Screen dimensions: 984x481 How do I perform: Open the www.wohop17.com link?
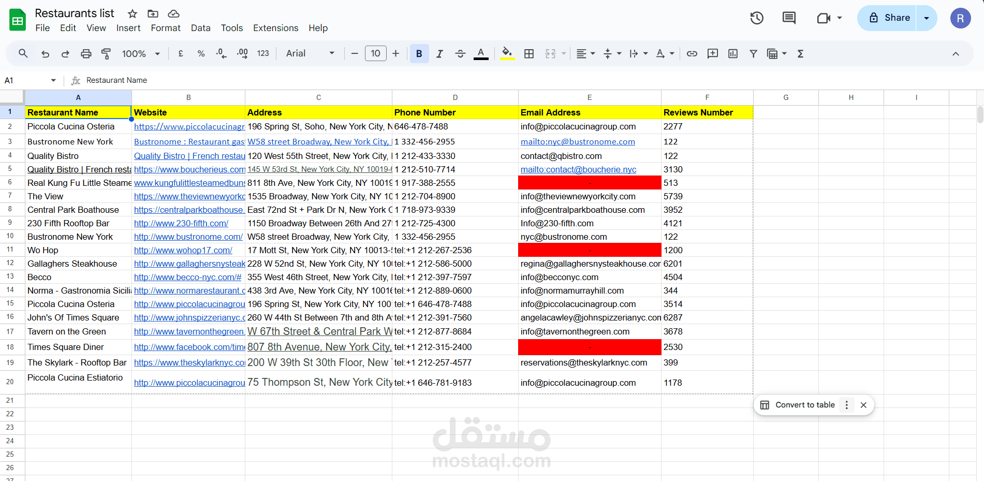click(x=183, y=250)
